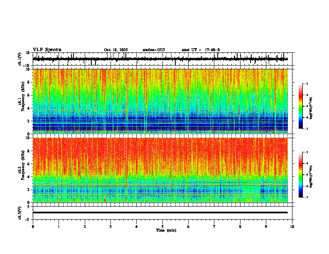This screenshot has height=254, width=329.
Task: Click the "-3" label on ch.2 color bar
Action: point(306,152)
